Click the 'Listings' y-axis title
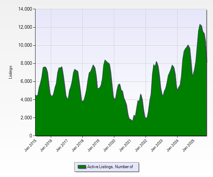This screenshot has width=213, height=177. pyautogui.click(x=11, y=72)
